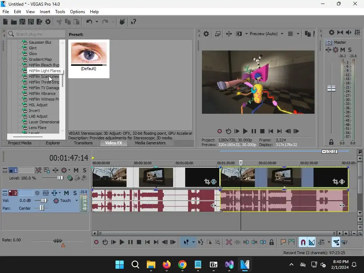Viewport: 364px width, 273px height.
Task: Click Pause in the preview transport
Action: coord(254,132)
